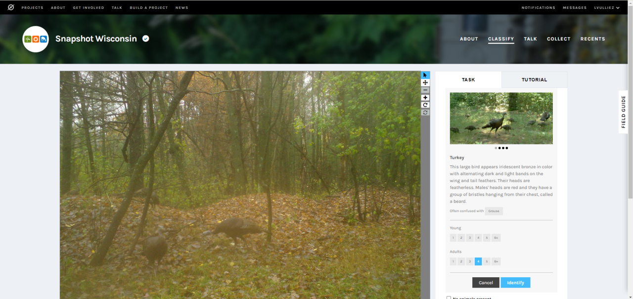Show fourth turkey example image dot
The height and width of the screenshot is (299, 633).
(506, 148)
